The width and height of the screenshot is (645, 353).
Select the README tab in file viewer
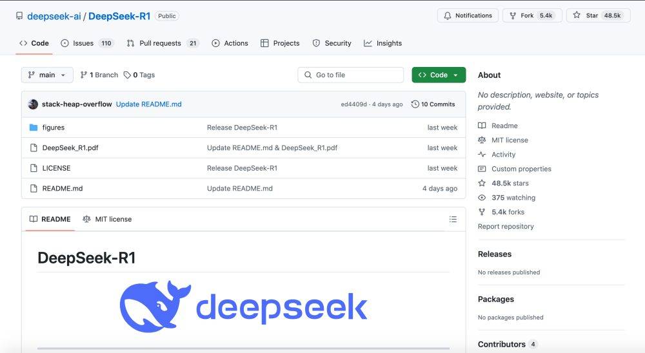50,219
